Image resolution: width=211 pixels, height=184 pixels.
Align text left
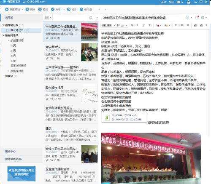pyautogui.click(x=176, y=25)
